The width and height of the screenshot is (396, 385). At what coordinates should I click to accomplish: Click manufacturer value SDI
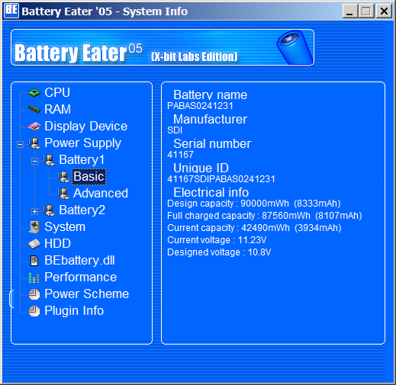175,130
